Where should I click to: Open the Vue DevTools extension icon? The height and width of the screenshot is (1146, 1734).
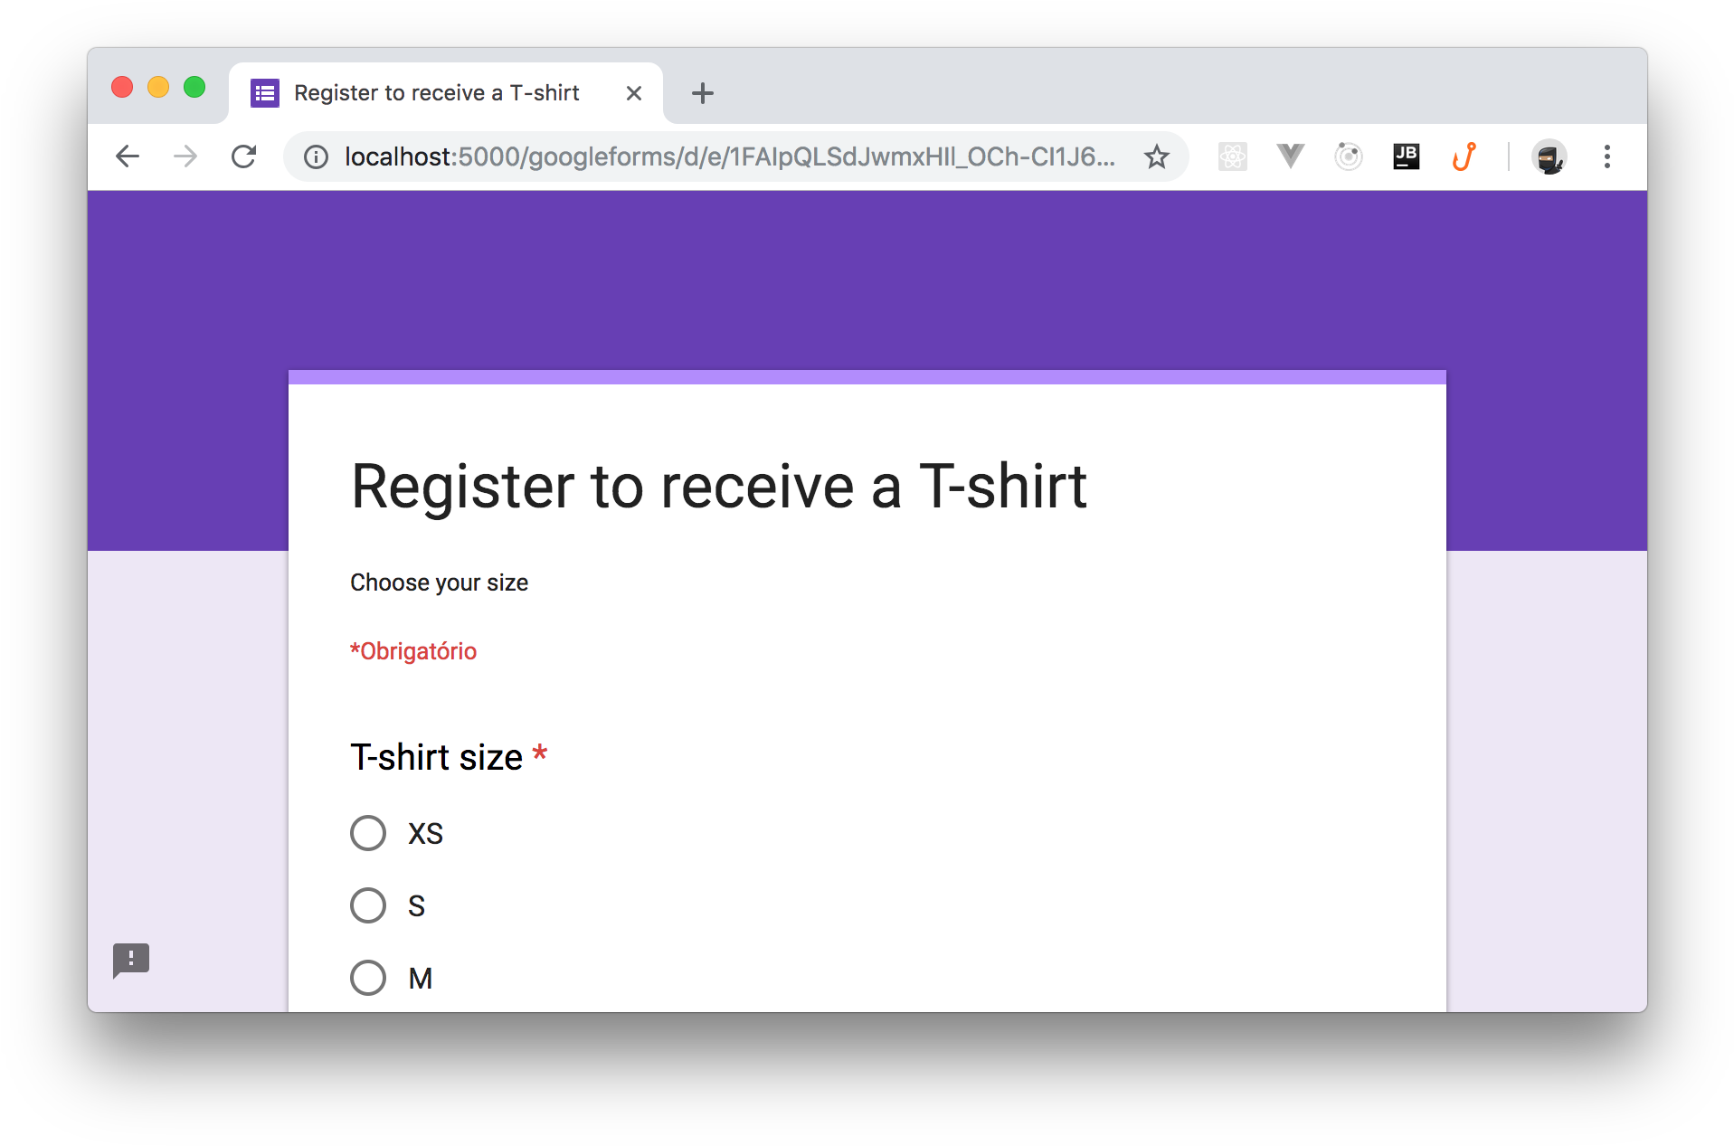tap(1290, 156)
